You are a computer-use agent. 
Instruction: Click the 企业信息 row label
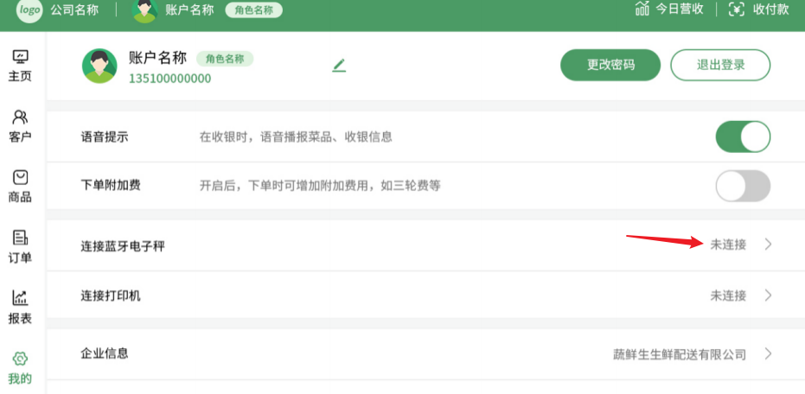click(105, 353)
